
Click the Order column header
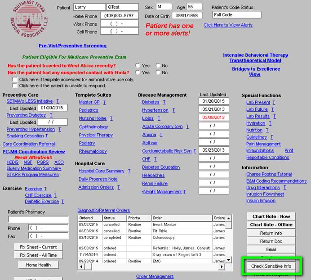click(182, 218)
